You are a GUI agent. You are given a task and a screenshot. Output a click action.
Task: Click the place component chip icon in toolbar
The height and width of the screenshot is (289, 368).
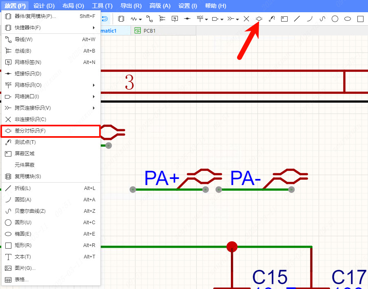coord(121,19)
